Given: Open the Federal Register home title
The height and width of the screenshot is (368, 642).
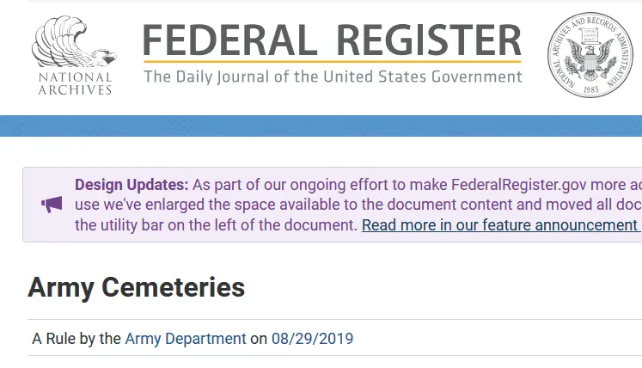Looking at the screenshot, I should click(x=332, y=40).
